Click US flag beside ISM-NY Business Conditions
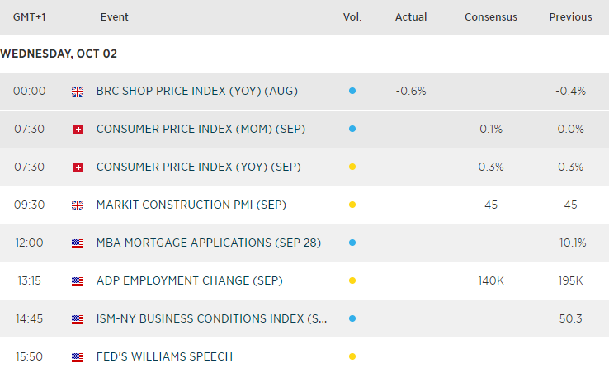The image size is (609, 377). [x=78, y=319]
